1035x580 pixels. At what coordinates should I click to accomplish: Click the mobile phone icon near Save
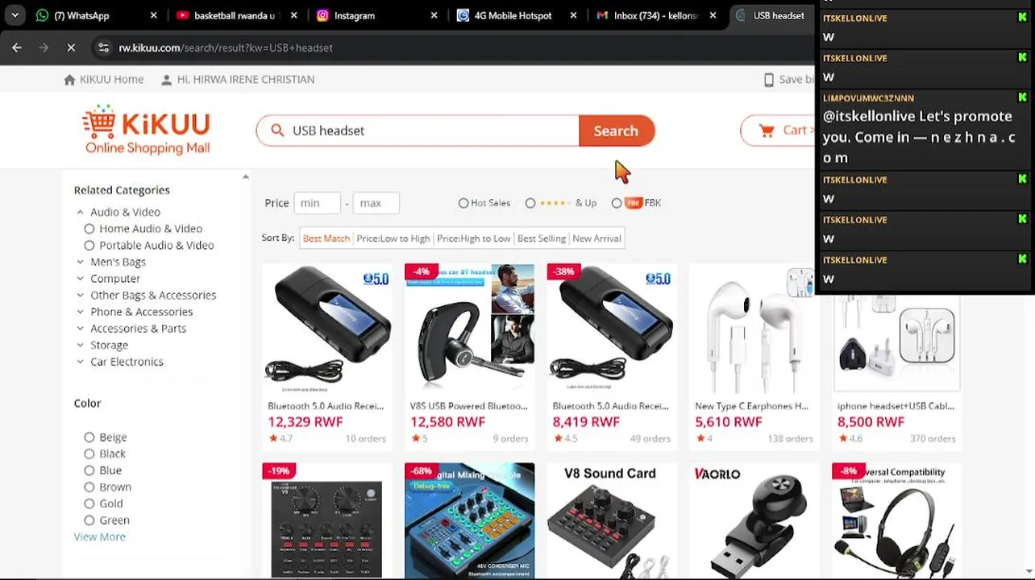768,80
